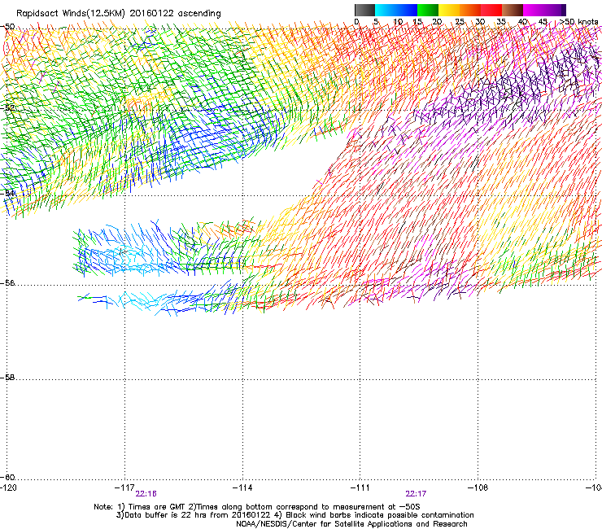Click the -52 latitude axis label
The image size is (602, 529).
[x=7, y=108]
